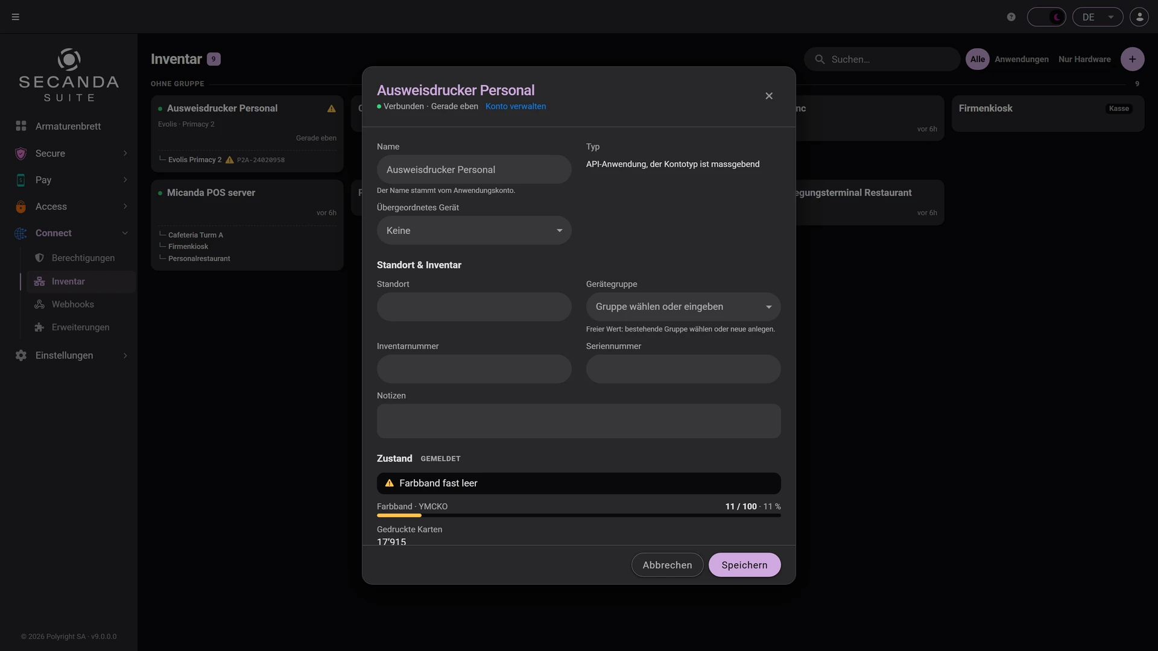
Task: Click the Abbrechen button
Action: [x=667, y=565]
